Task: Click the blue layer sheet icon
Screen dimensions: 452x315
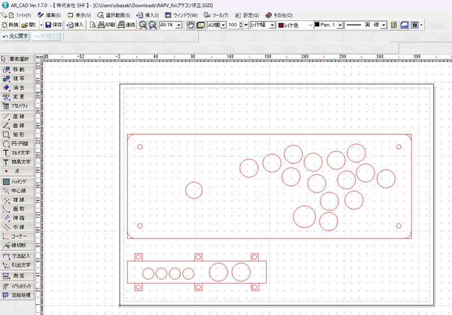Action: pyautogui.click(x=405, y=25)
